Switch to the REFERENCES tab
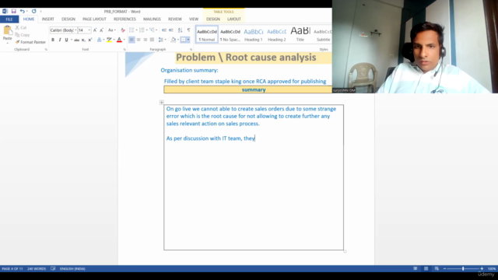Screen dimensions: 498x280 tap(124, 19)
